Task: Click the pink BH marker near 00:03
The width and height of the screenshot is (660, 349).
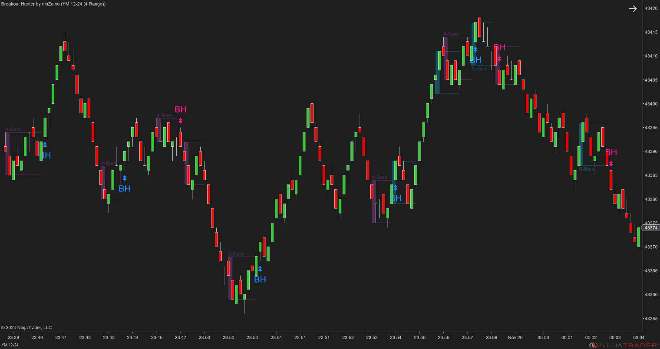Action: pyautogui.click(x=610, y=152)
